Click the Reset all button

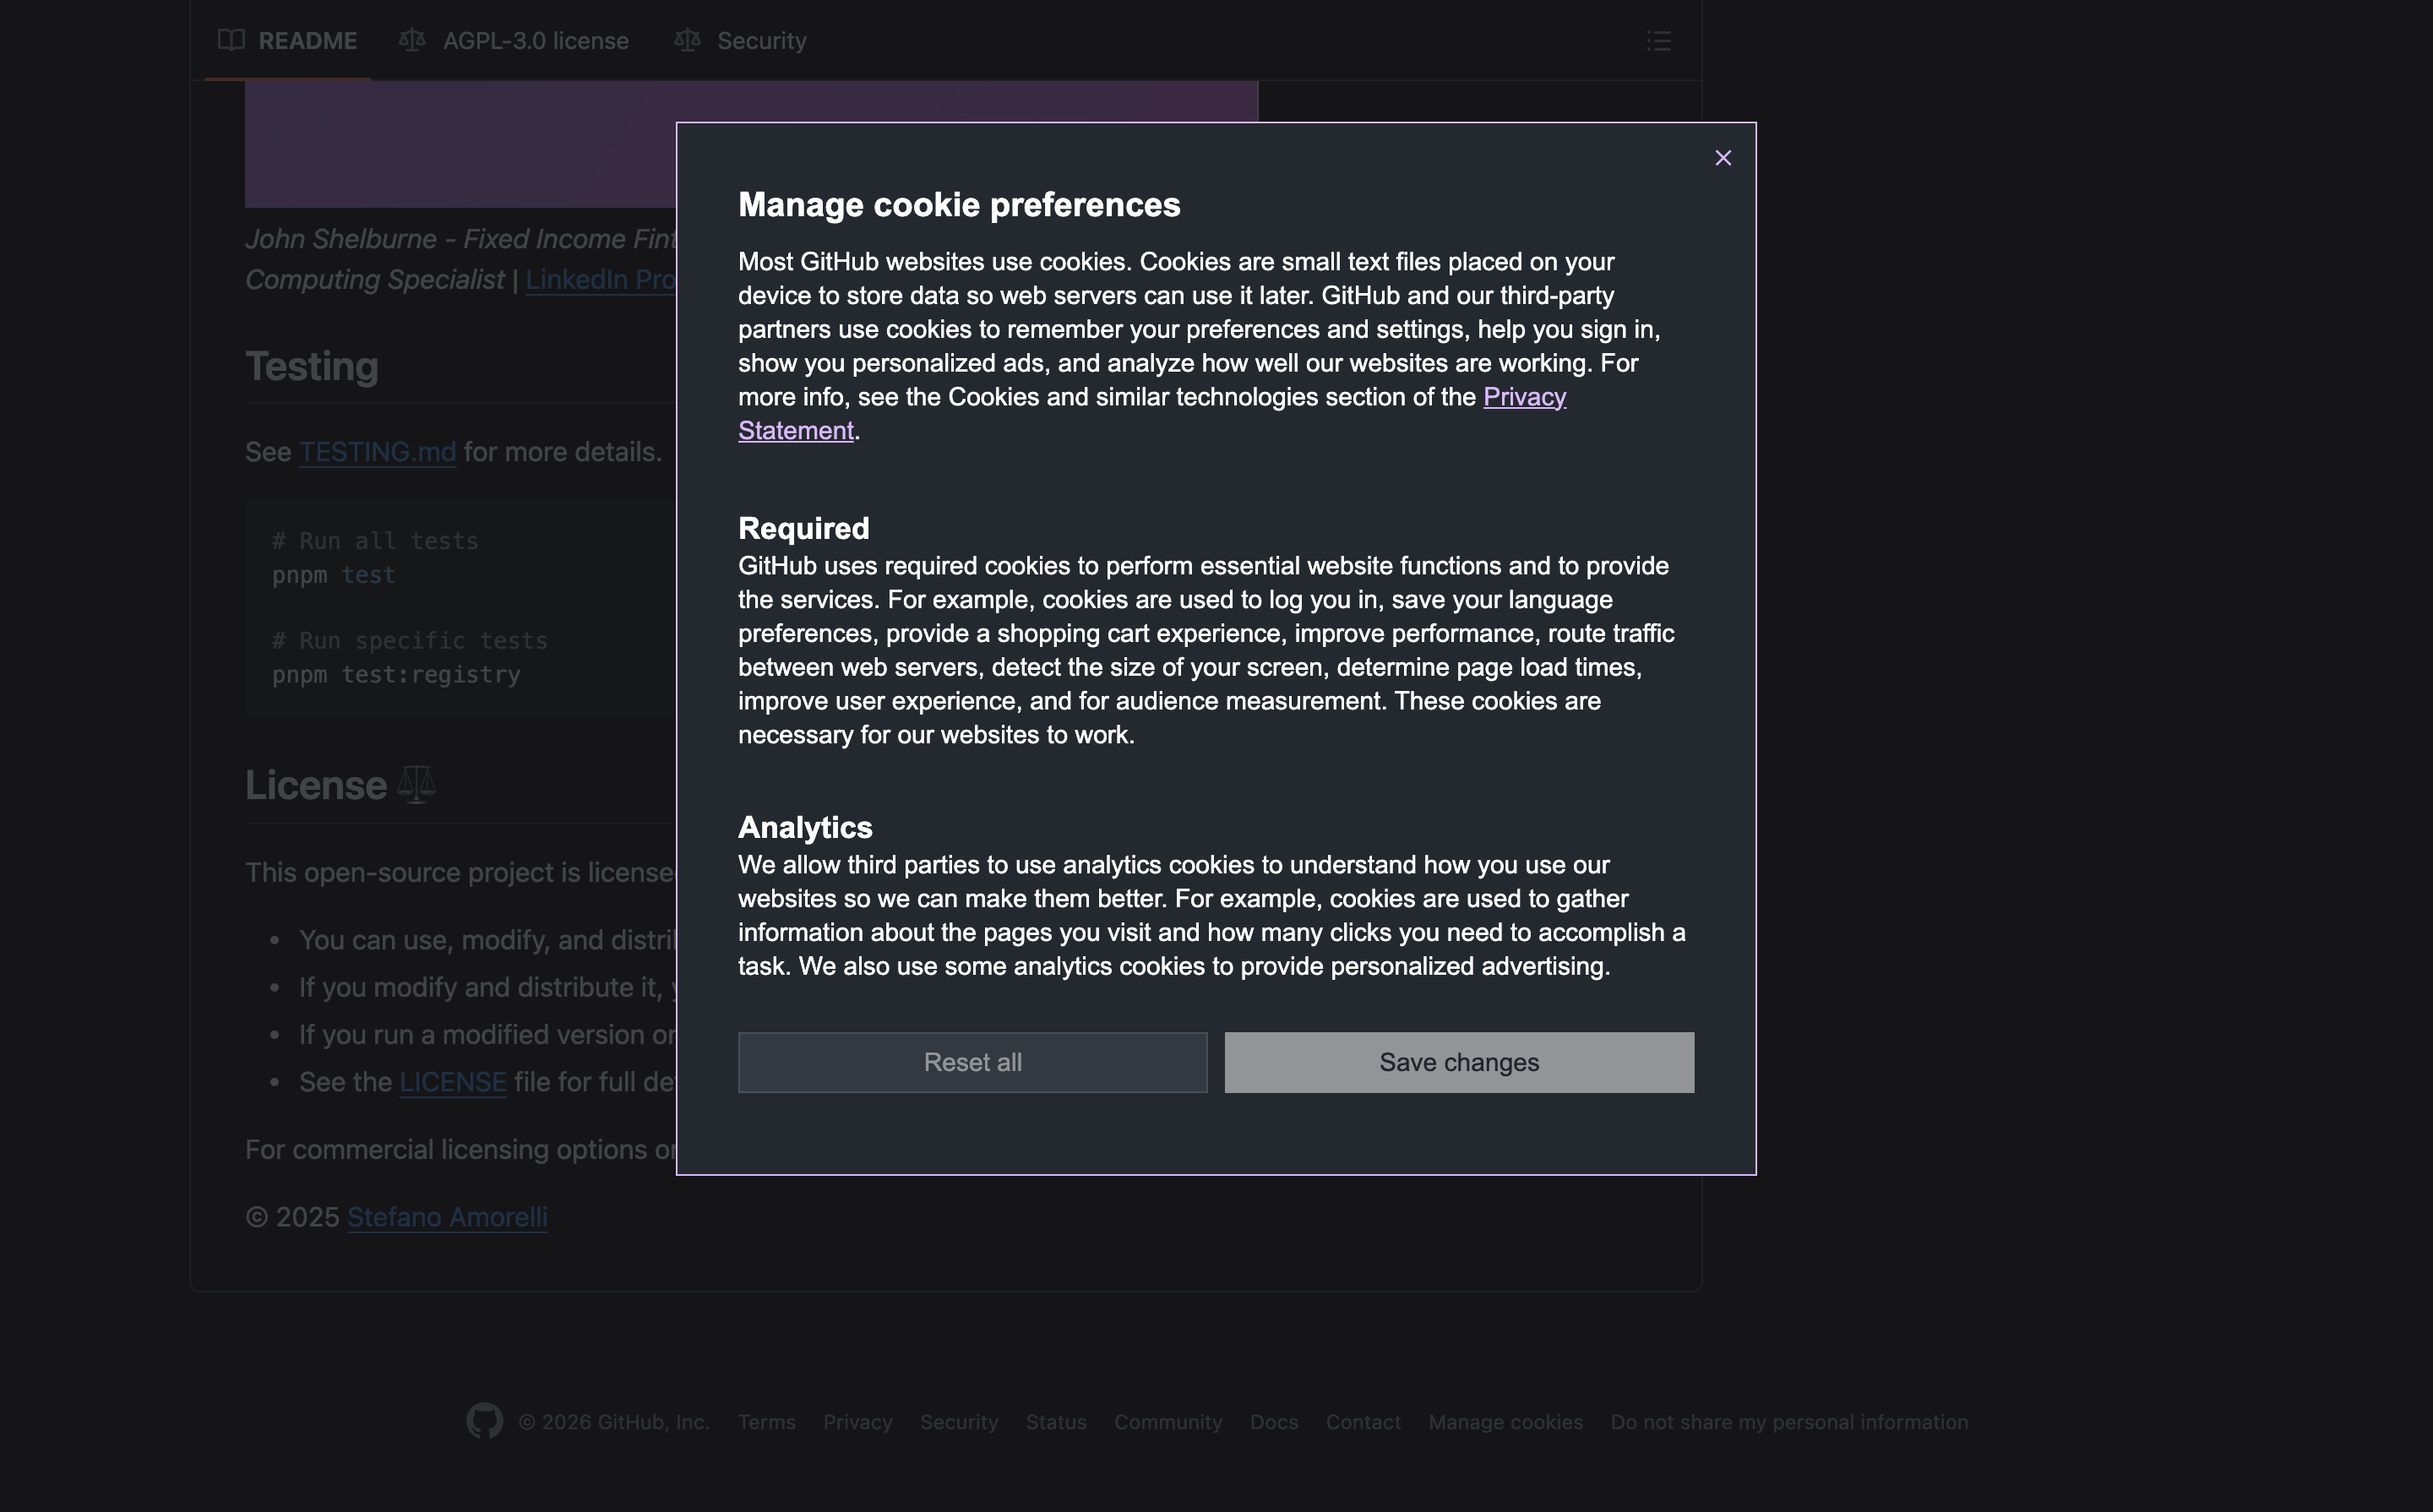[x=972, y=1062]
